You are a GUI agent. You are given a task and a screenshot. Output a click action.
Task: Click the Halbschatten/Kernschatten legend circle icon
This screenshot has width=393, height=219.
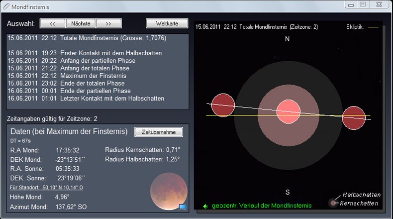pos(333,203)
